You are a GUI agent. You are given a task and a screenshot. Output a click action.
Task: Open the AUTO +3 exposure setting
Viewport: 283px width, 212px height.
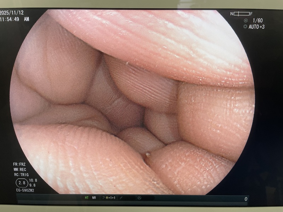click(257, 27)
